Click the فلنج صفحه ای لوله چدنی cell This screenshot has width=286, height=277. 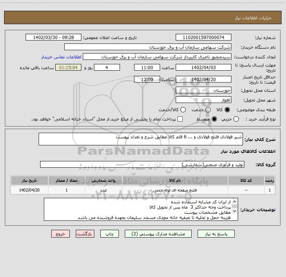pos(175,190)
